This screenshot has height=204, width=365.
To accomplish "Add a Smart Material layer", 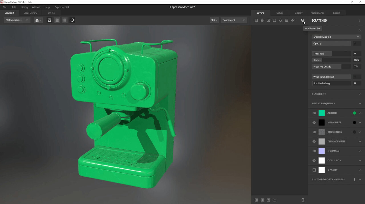I will (268, 20).
